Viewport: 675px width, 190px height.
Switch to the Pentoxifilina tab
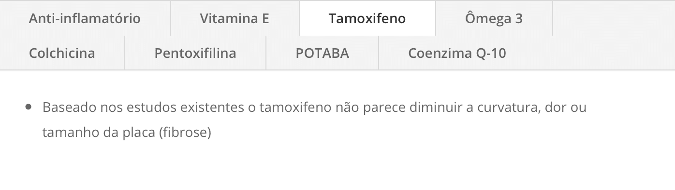pos(195,53)
